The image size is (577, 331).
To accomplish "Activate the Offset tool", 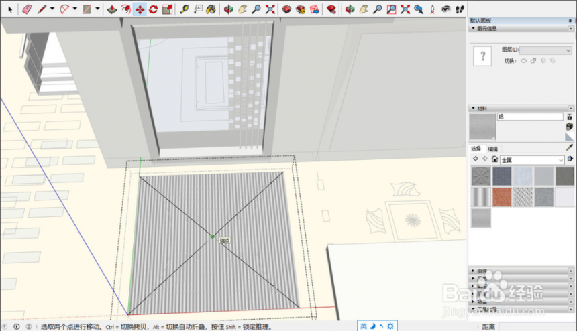I will click(126, 9).
